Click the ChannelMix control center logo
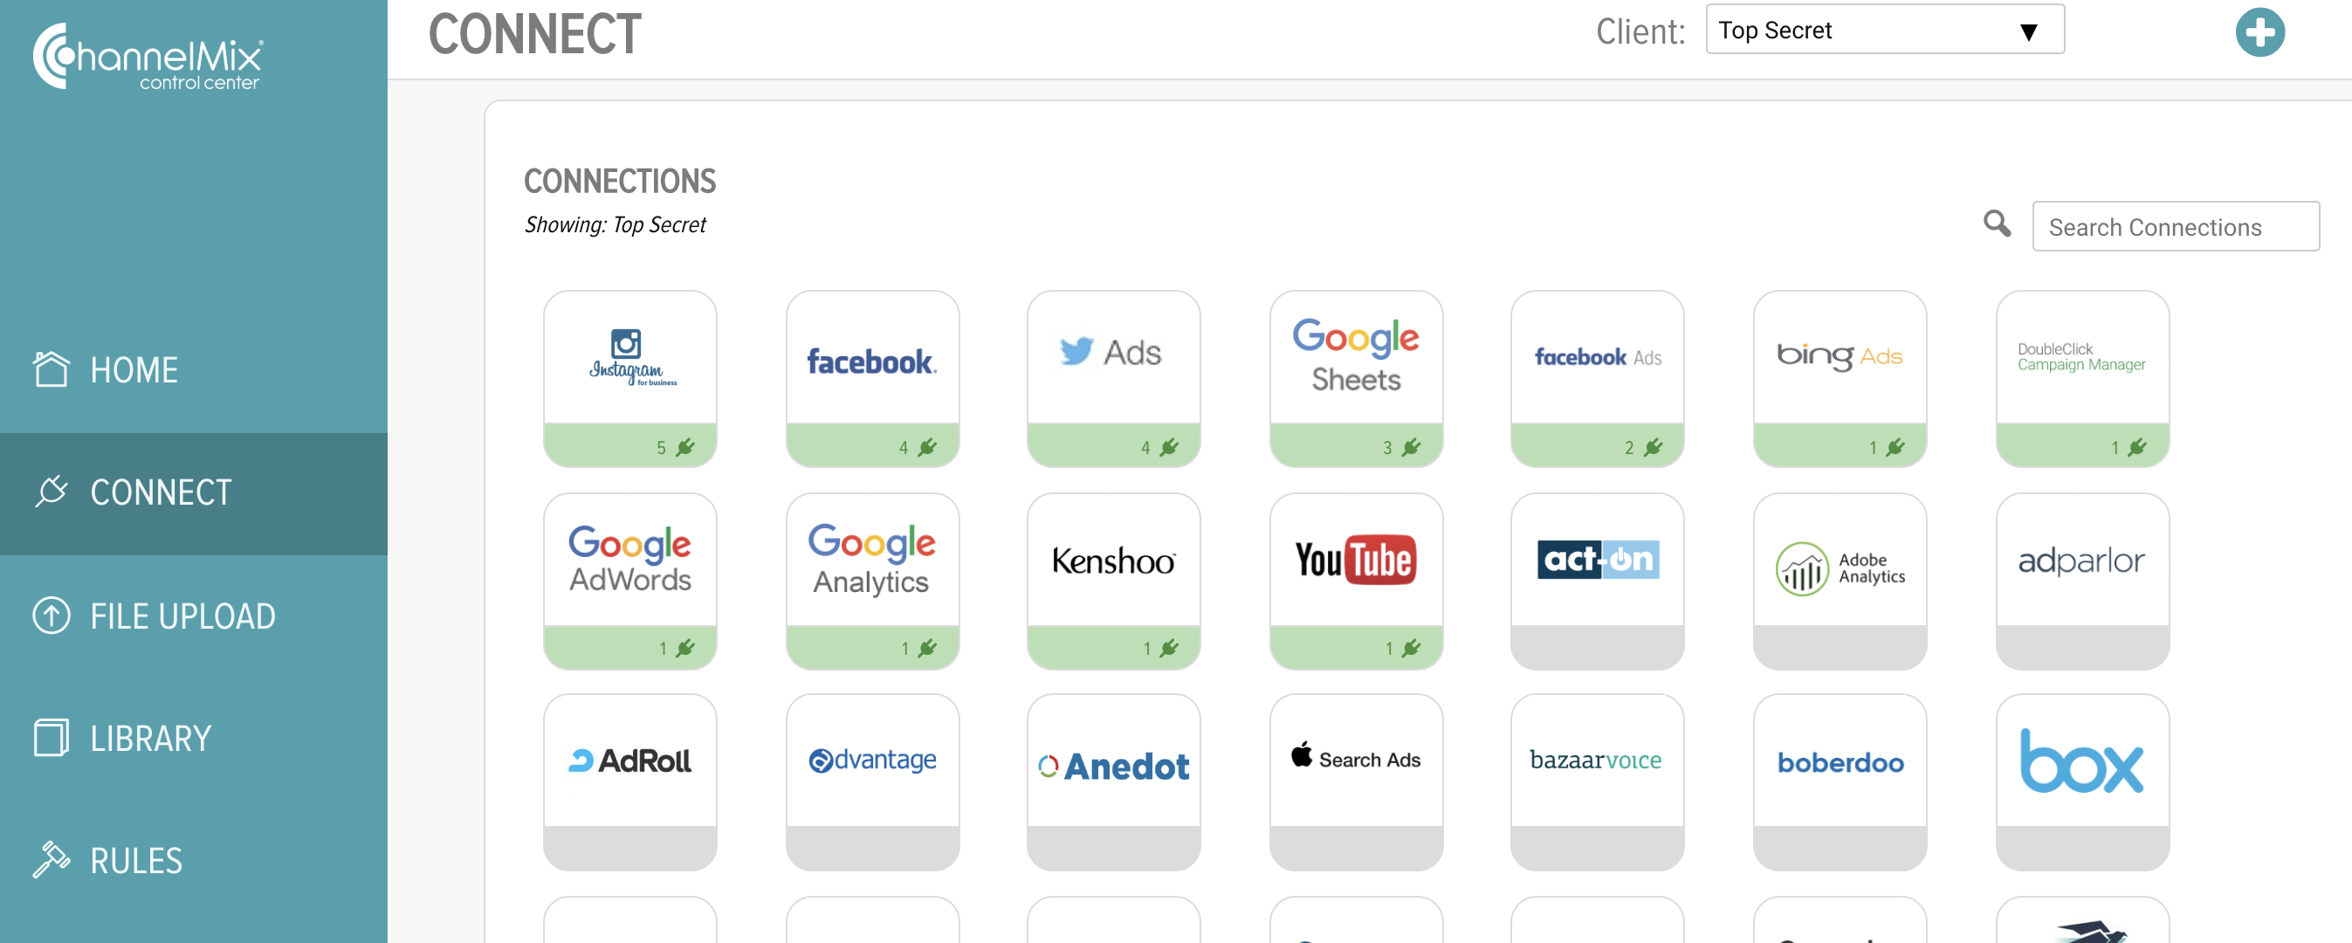2352x943 pixels. (148, 57)
